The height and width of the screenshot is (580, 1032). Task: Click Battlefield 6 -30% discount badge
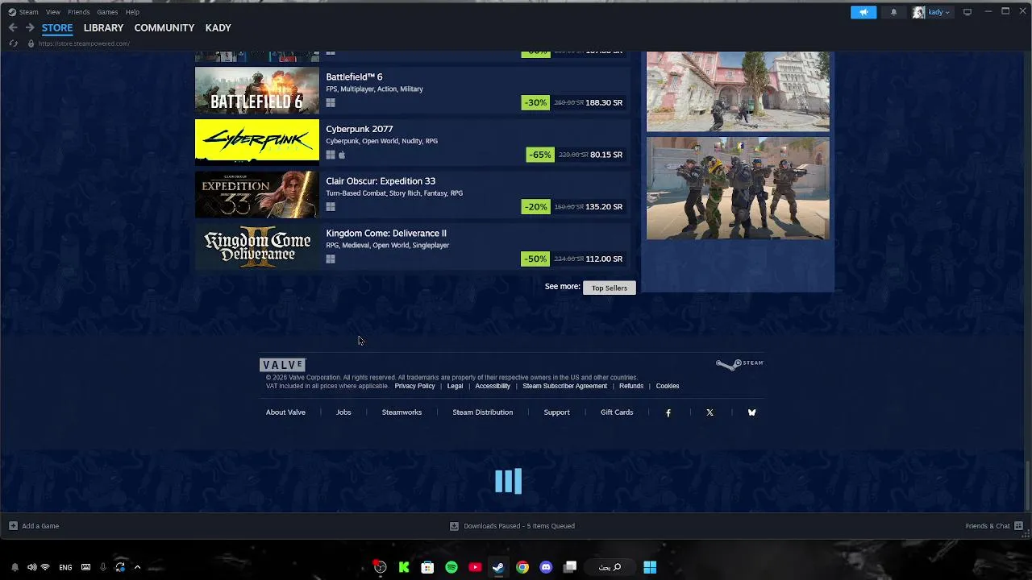tap(535, 102)
